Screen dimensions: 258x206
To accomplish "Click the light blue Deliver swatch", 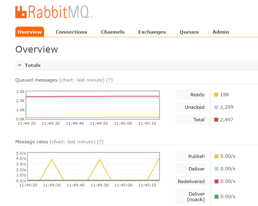I will click(217, 169).
